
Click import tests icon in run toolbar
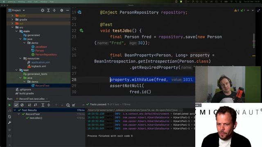pyautogui.click(x=74, y=105)
